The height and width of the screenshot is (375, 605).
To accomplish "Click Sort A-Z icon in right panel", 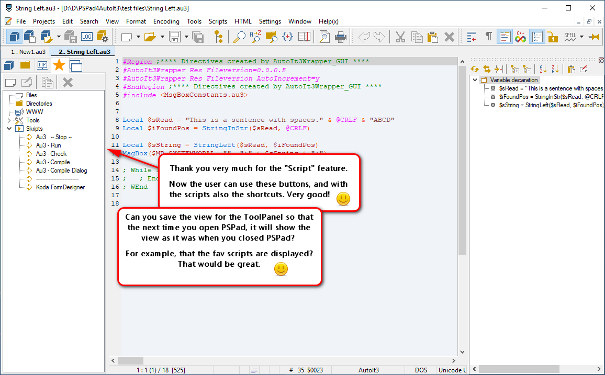I will click(543, 70).
